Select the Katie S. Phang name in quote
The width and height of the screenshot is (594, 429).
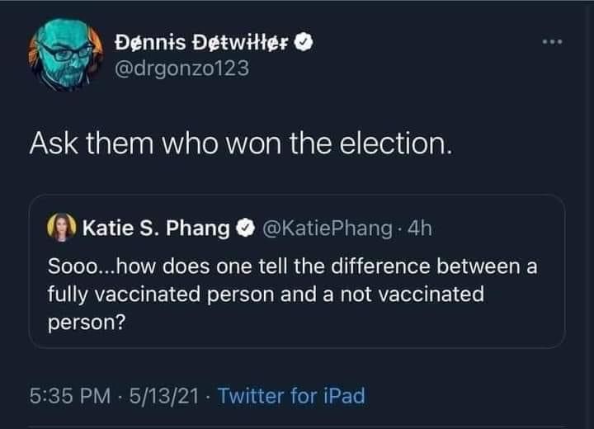(x=155, y=229)
